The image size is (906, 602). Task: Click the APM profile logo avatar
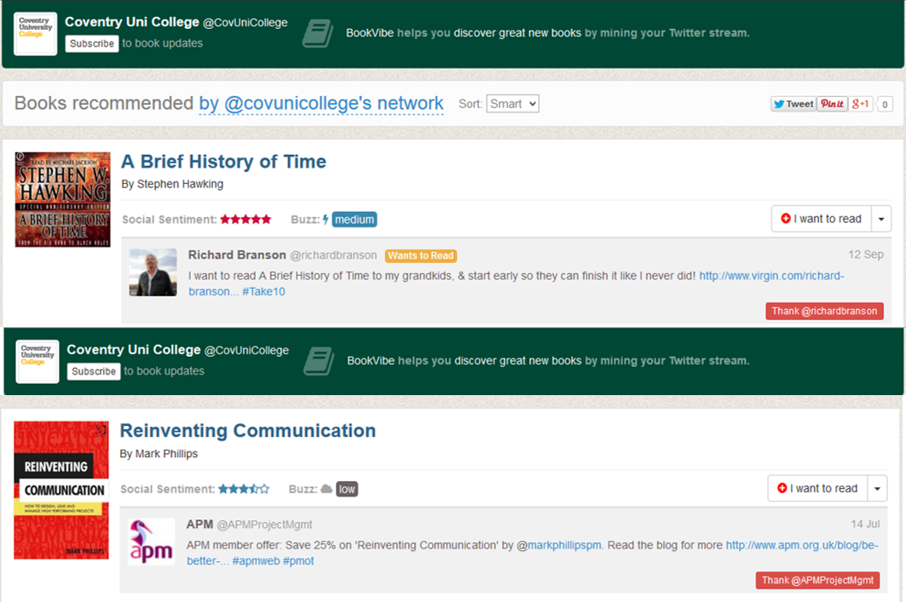[x=151, y=542]
